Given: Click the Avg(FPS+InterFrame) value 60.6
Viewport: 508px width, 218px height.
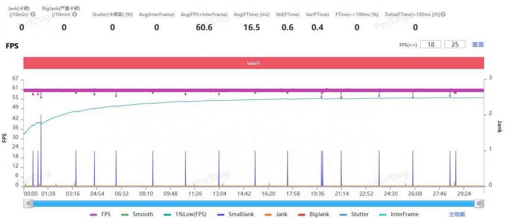Looking at the screenshot, I should (204, 27).
